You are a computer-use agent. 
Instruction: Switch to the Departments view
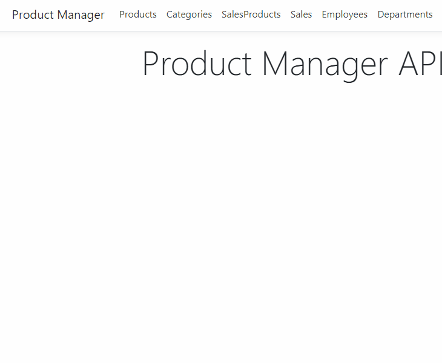[405, 15]
